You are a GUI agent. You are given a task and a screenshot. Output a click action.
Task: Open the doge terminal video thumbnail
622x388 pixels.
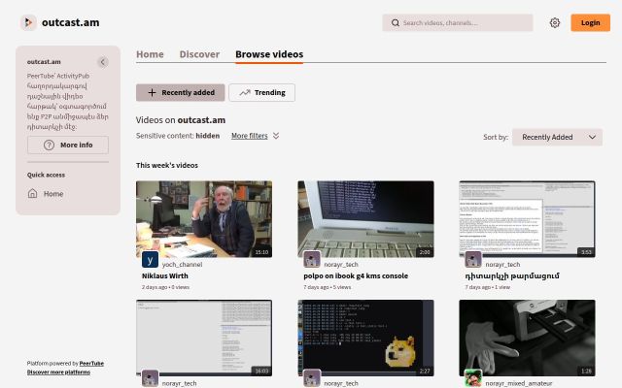[365, 338]
